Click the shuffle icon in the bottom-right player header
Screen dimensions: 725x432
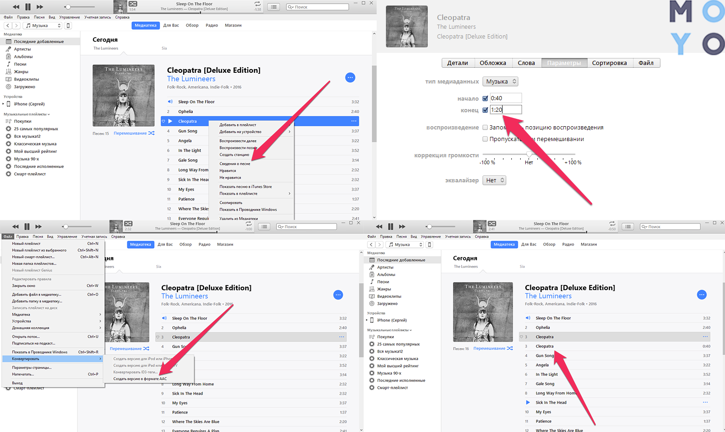[x=492, y=224]
